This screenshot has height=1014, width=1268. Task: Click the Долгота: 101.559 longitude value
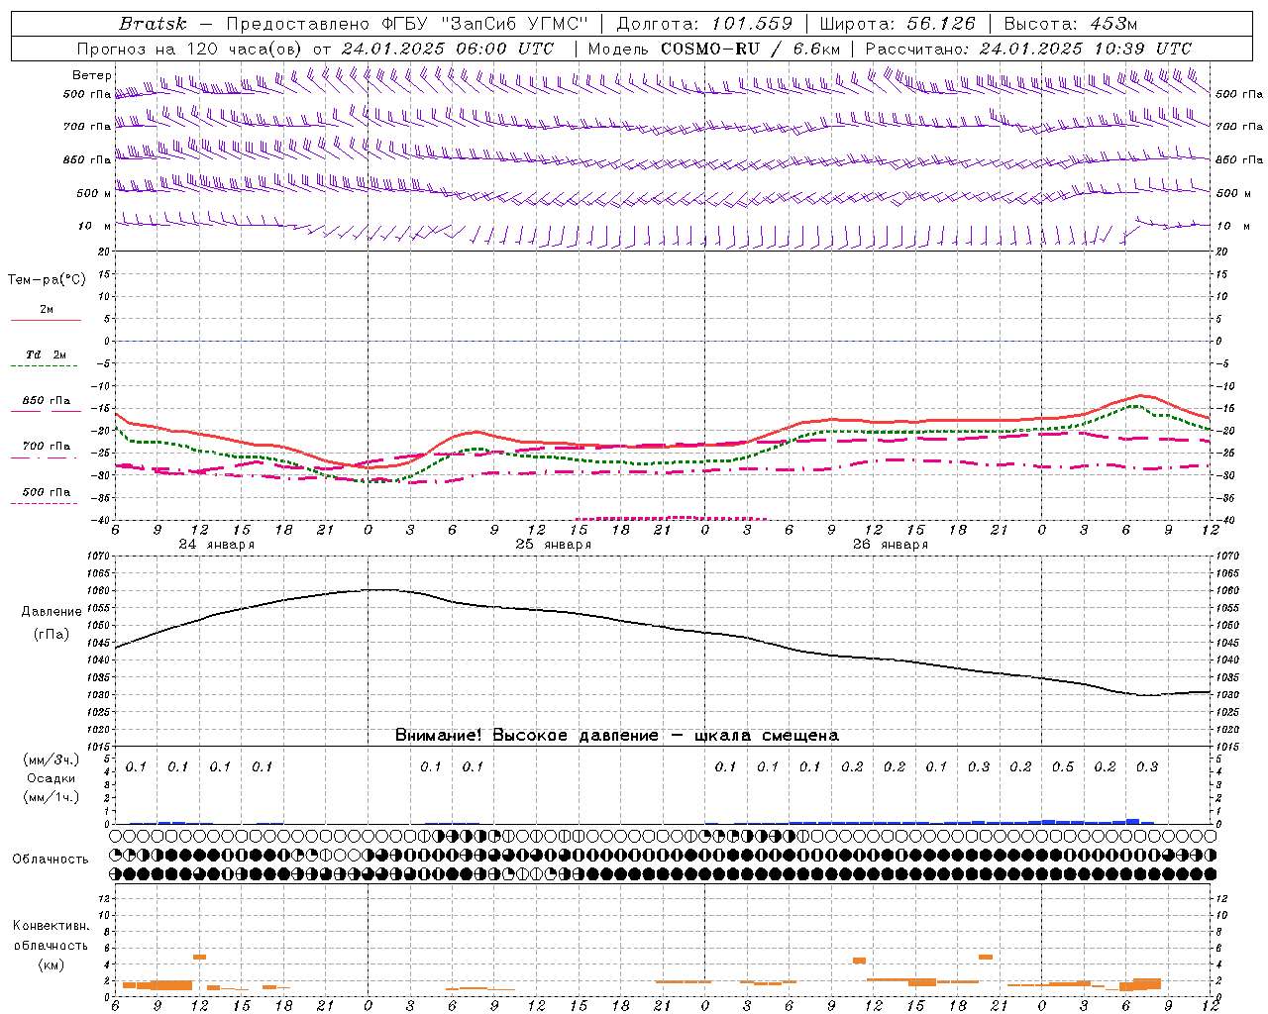point(704,24)
